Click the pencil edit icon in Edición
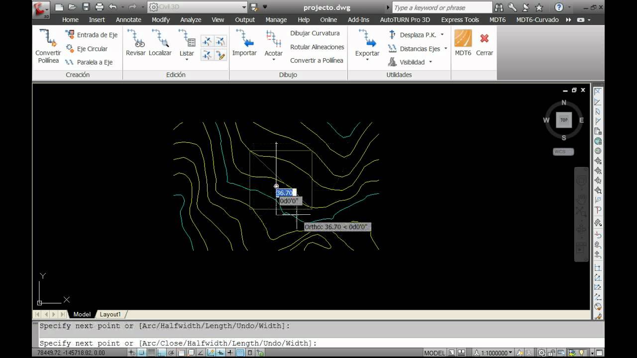 click(x=220, y=55)
